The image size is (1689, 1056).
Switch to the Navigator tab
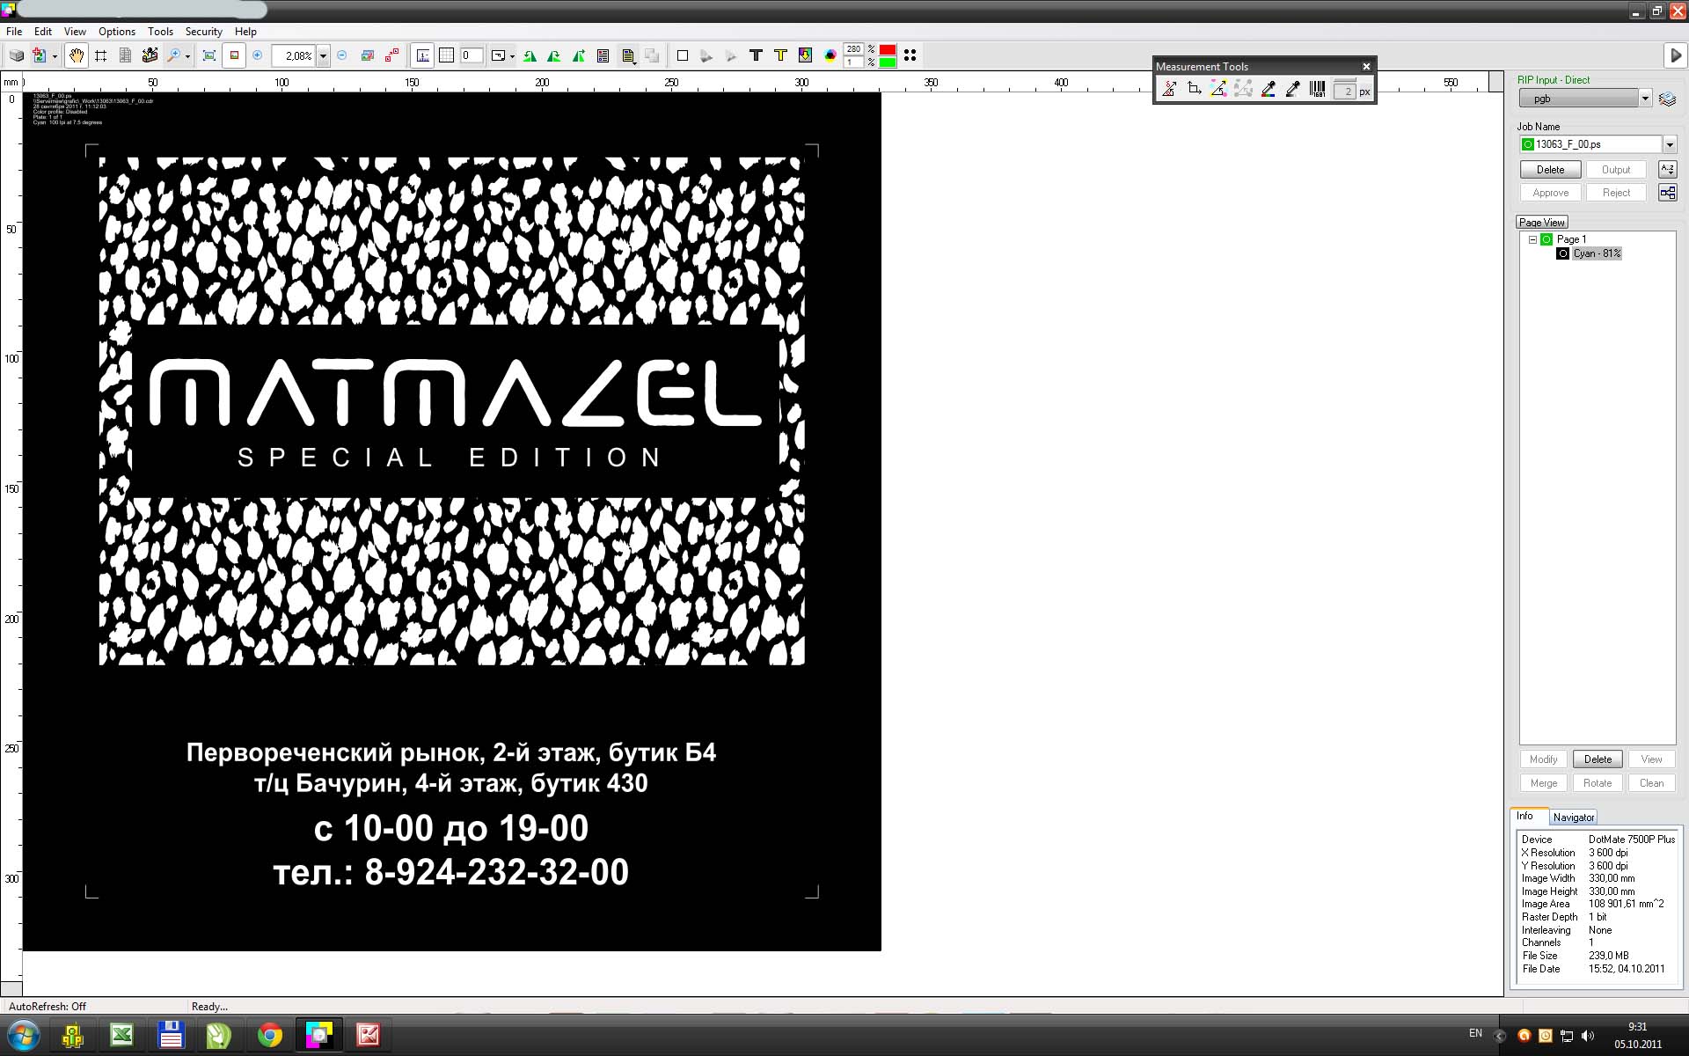[x=1573, y=818]
